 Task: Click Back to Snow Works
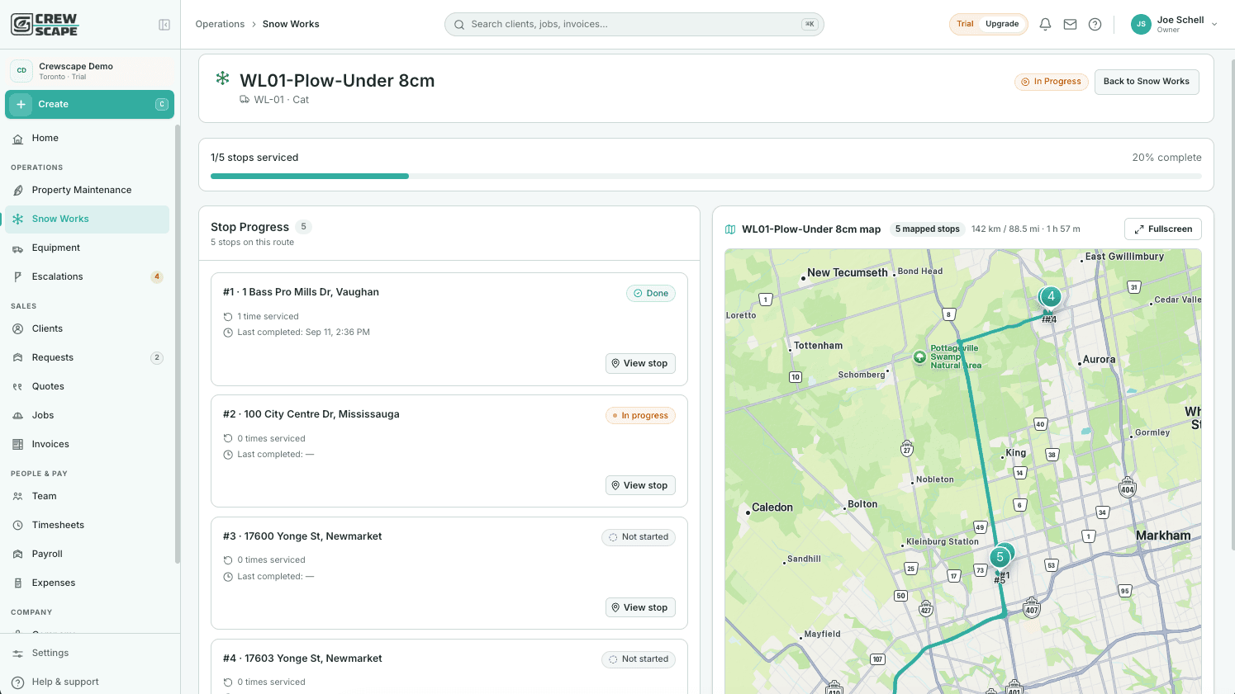tap(1147, 82)
